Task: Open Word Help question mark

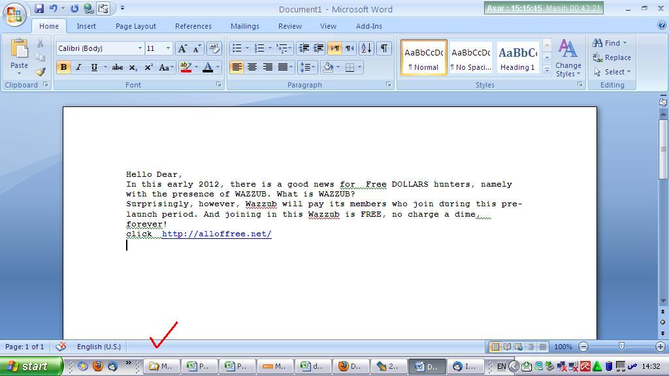Action: pyautogui.click(x=662, y=25)
